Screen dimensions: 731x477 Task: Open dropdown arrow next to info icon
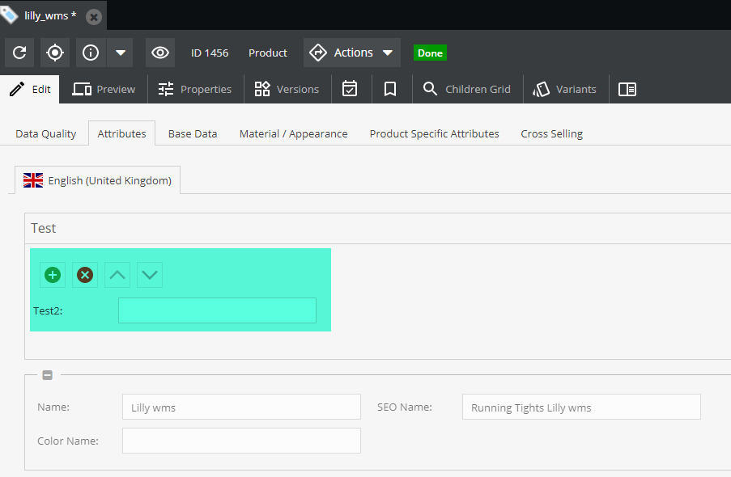click(x=121, y=53)
